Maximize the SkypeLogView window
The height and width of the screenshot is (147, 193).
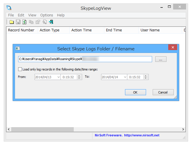(169, 7)
